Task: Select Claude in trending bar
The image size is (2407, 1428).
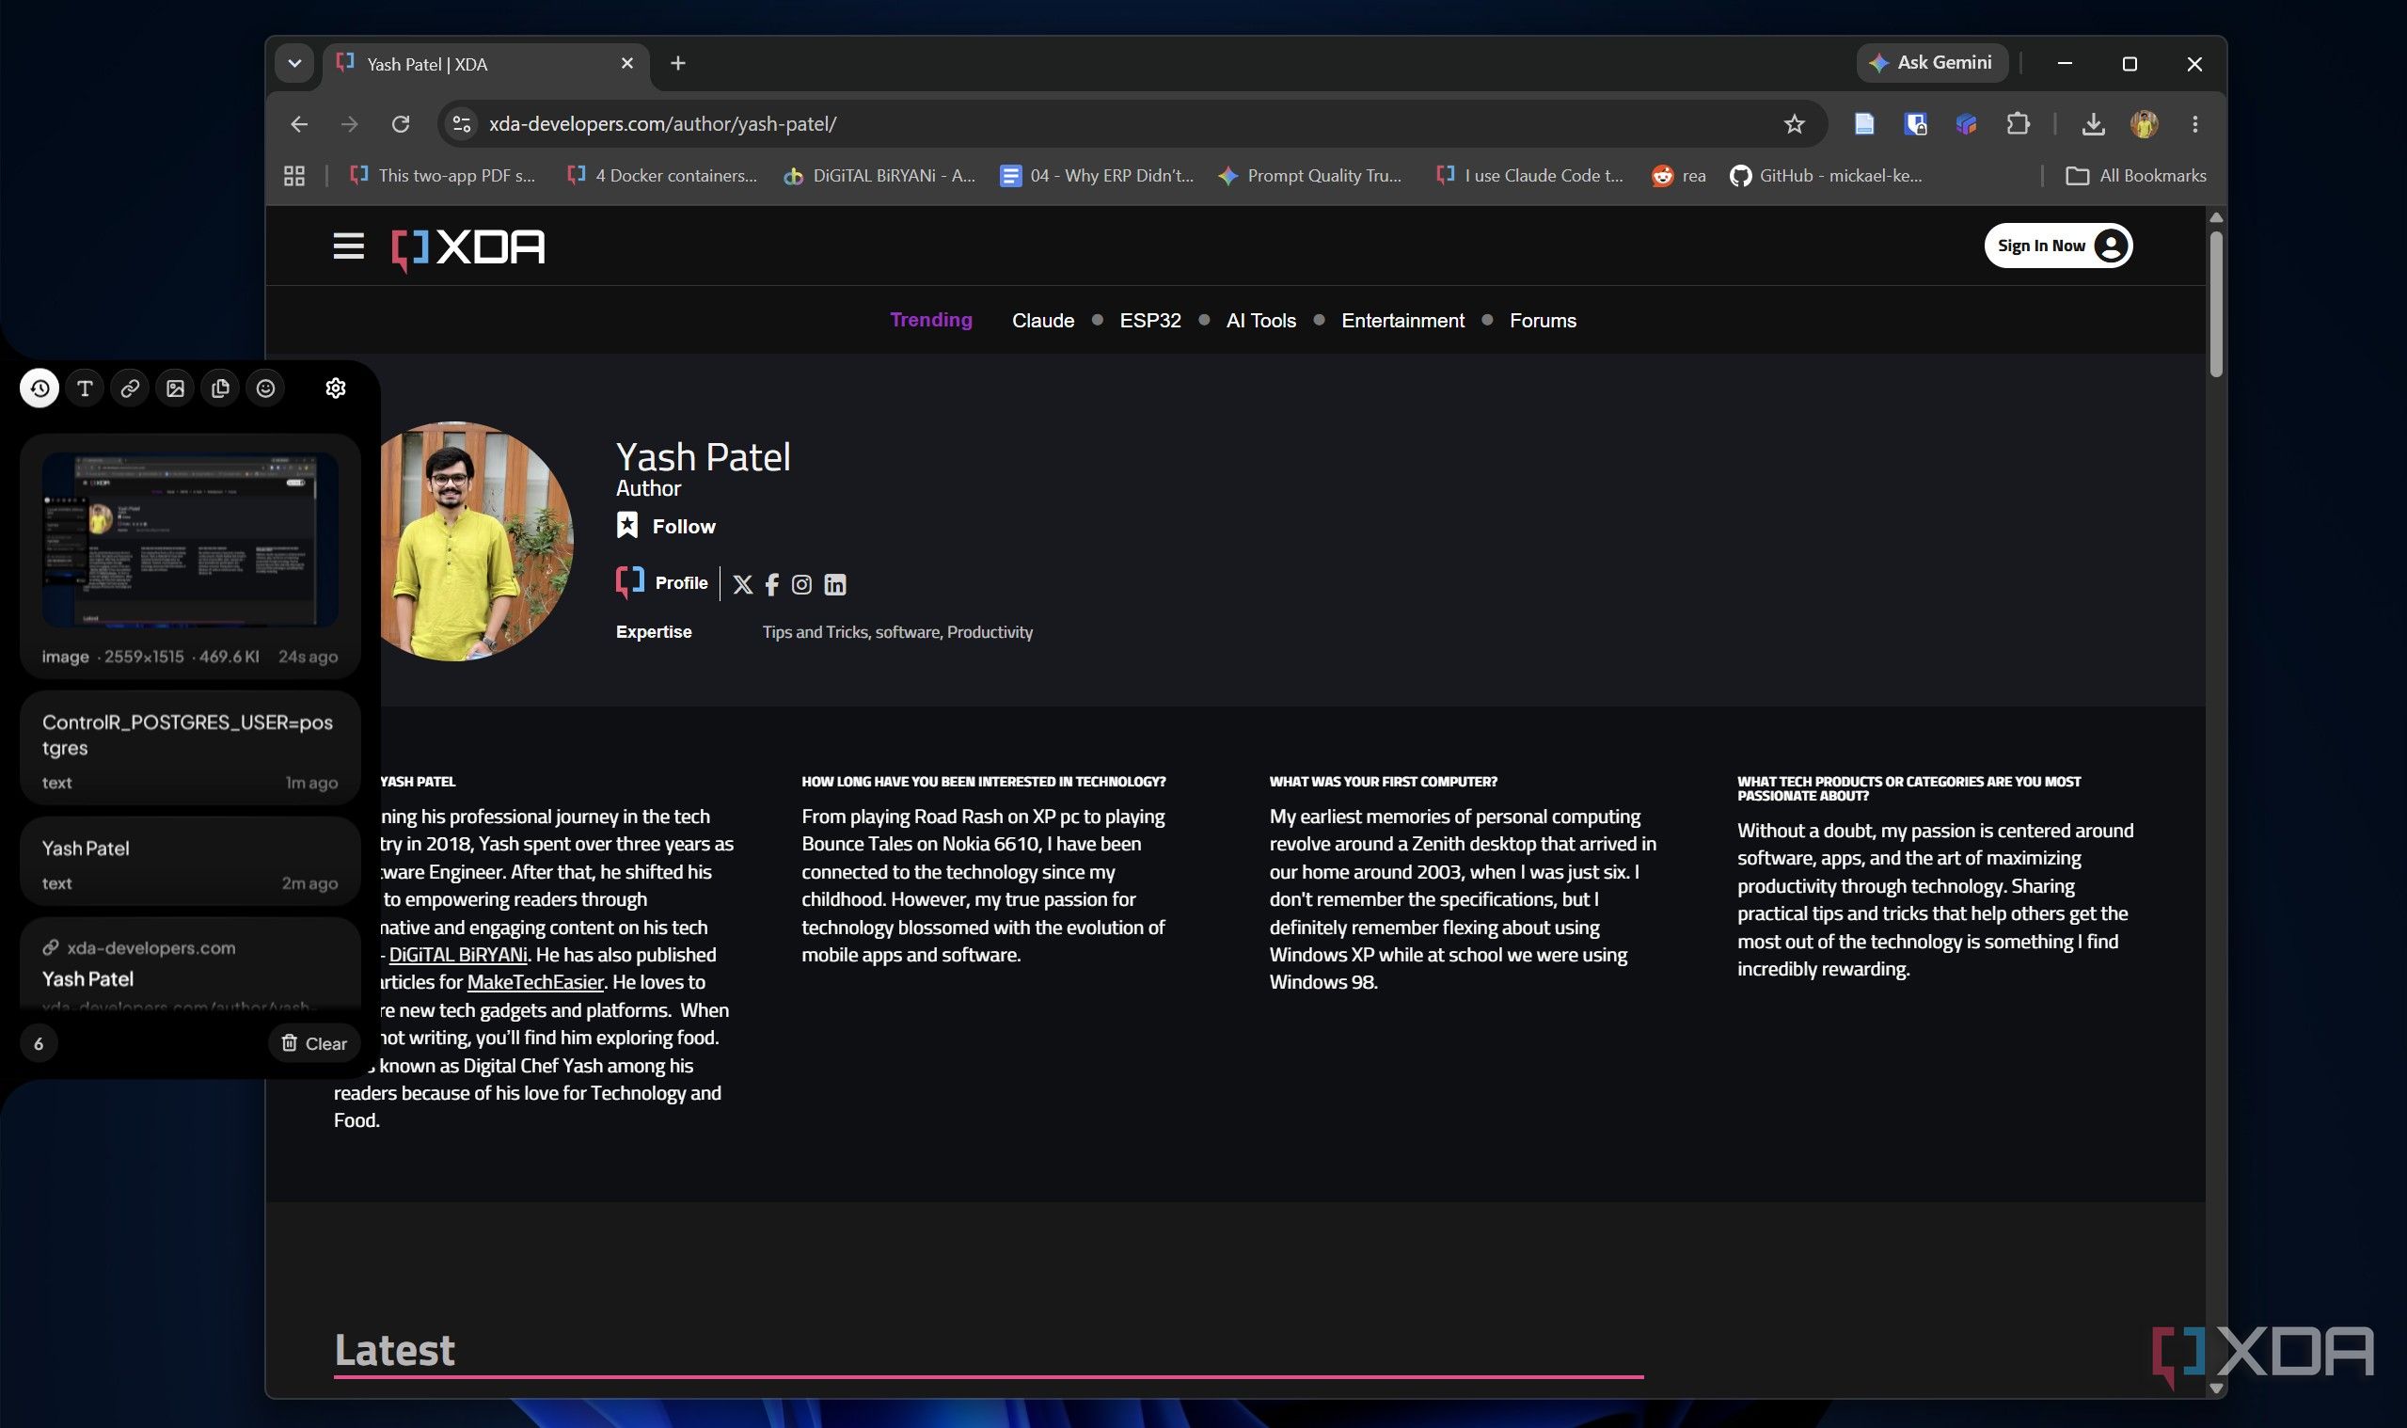Action: (x=1043, y=321)
